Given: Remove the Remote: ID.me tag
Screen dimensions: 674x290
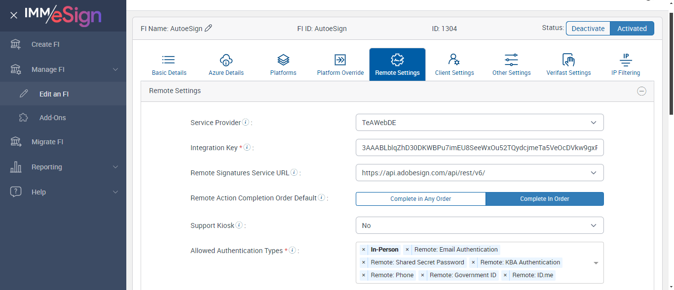Looking at the screenshot, I should pos(505,275).
